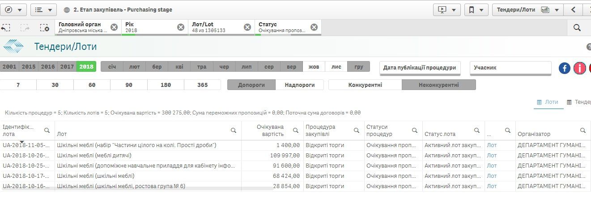Search in Ідентифікатор лота column
Viewport: 591px width, 201px height.
47,130
